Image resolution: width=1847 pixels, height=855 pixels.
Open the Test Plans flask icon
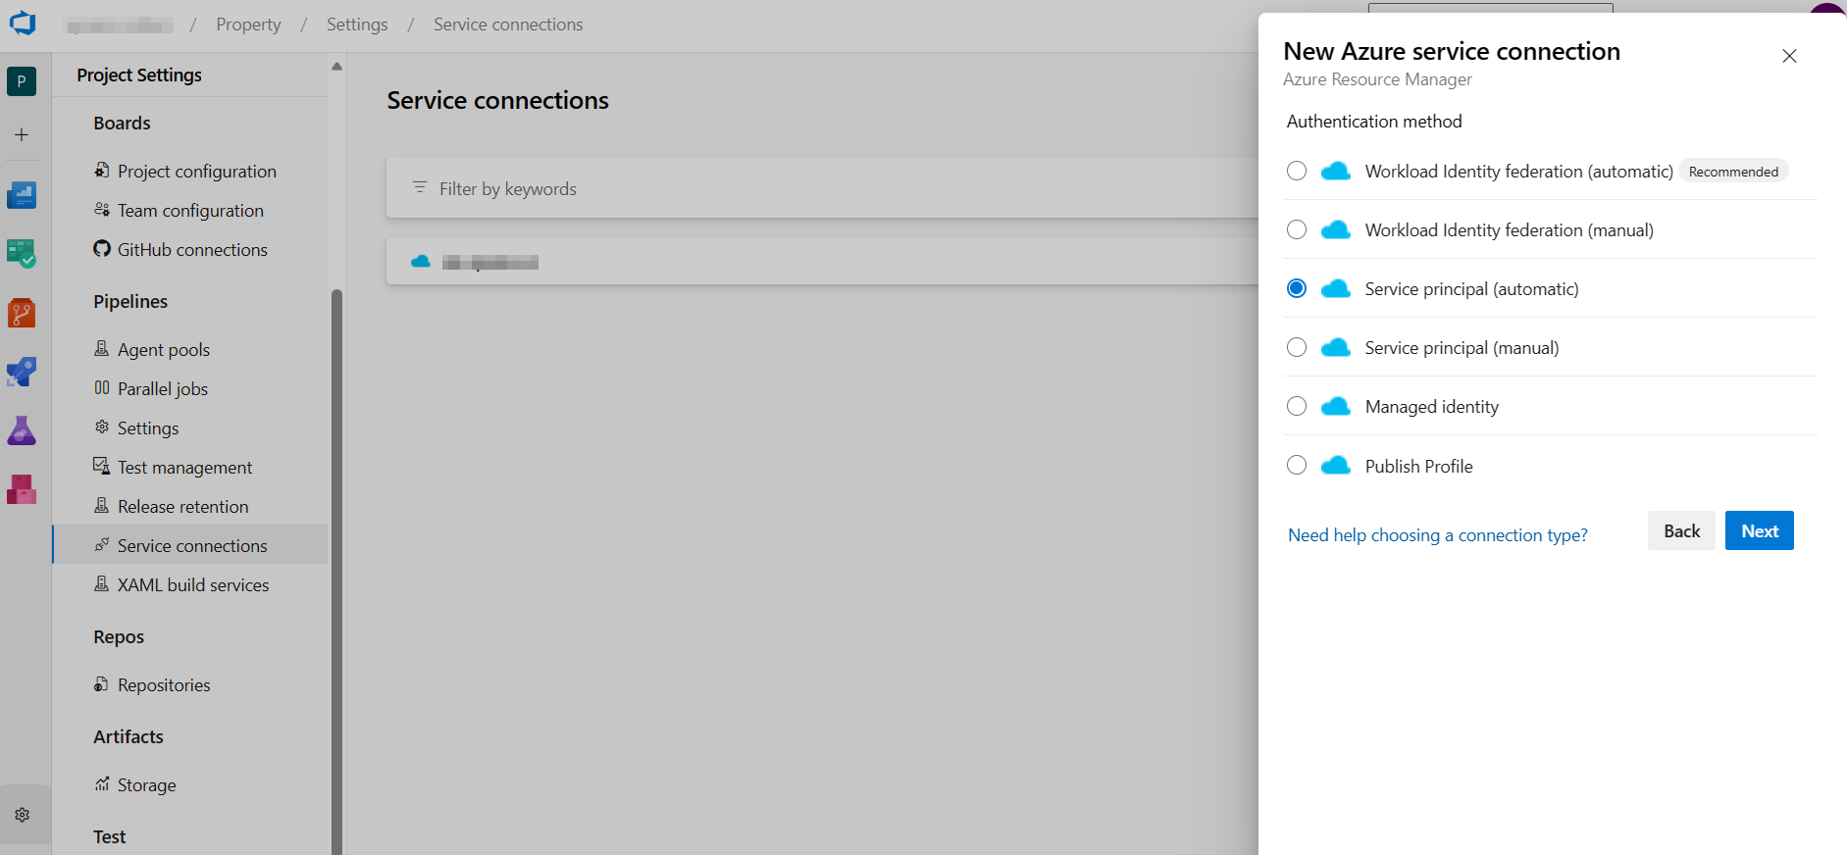pyautogui.click(x=22, y=430)
